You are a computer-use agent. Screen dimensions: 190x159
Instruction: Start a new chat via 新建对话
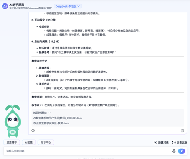[161, 142]
